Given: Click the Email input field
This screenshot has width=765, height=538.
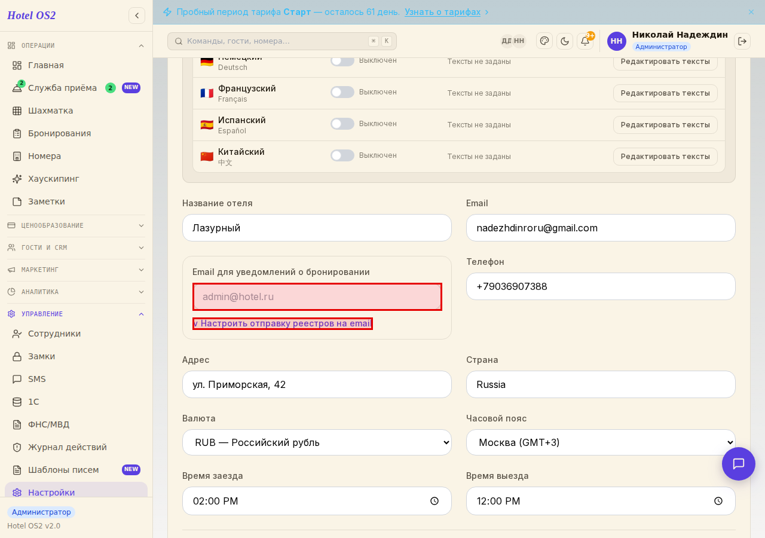Looking at the screenshot, I should (601, 228).
